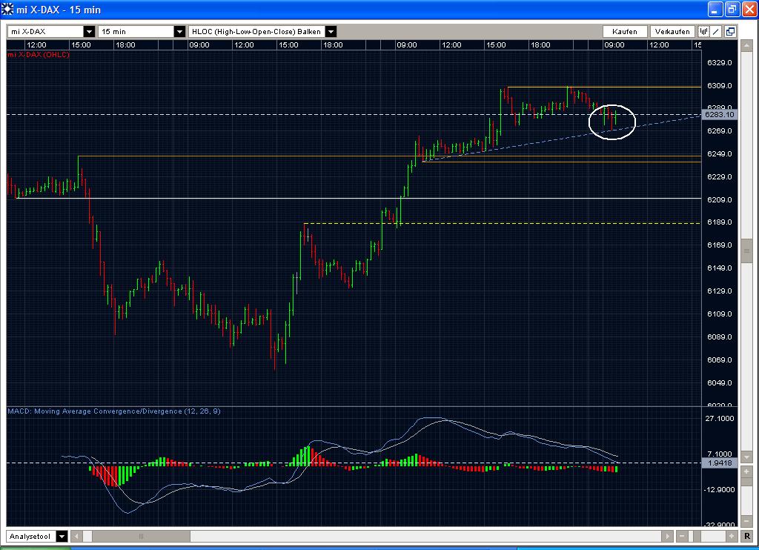
Task: Click the mi X-DAX (OHLC) chart label
Action: tap(39, 54)
